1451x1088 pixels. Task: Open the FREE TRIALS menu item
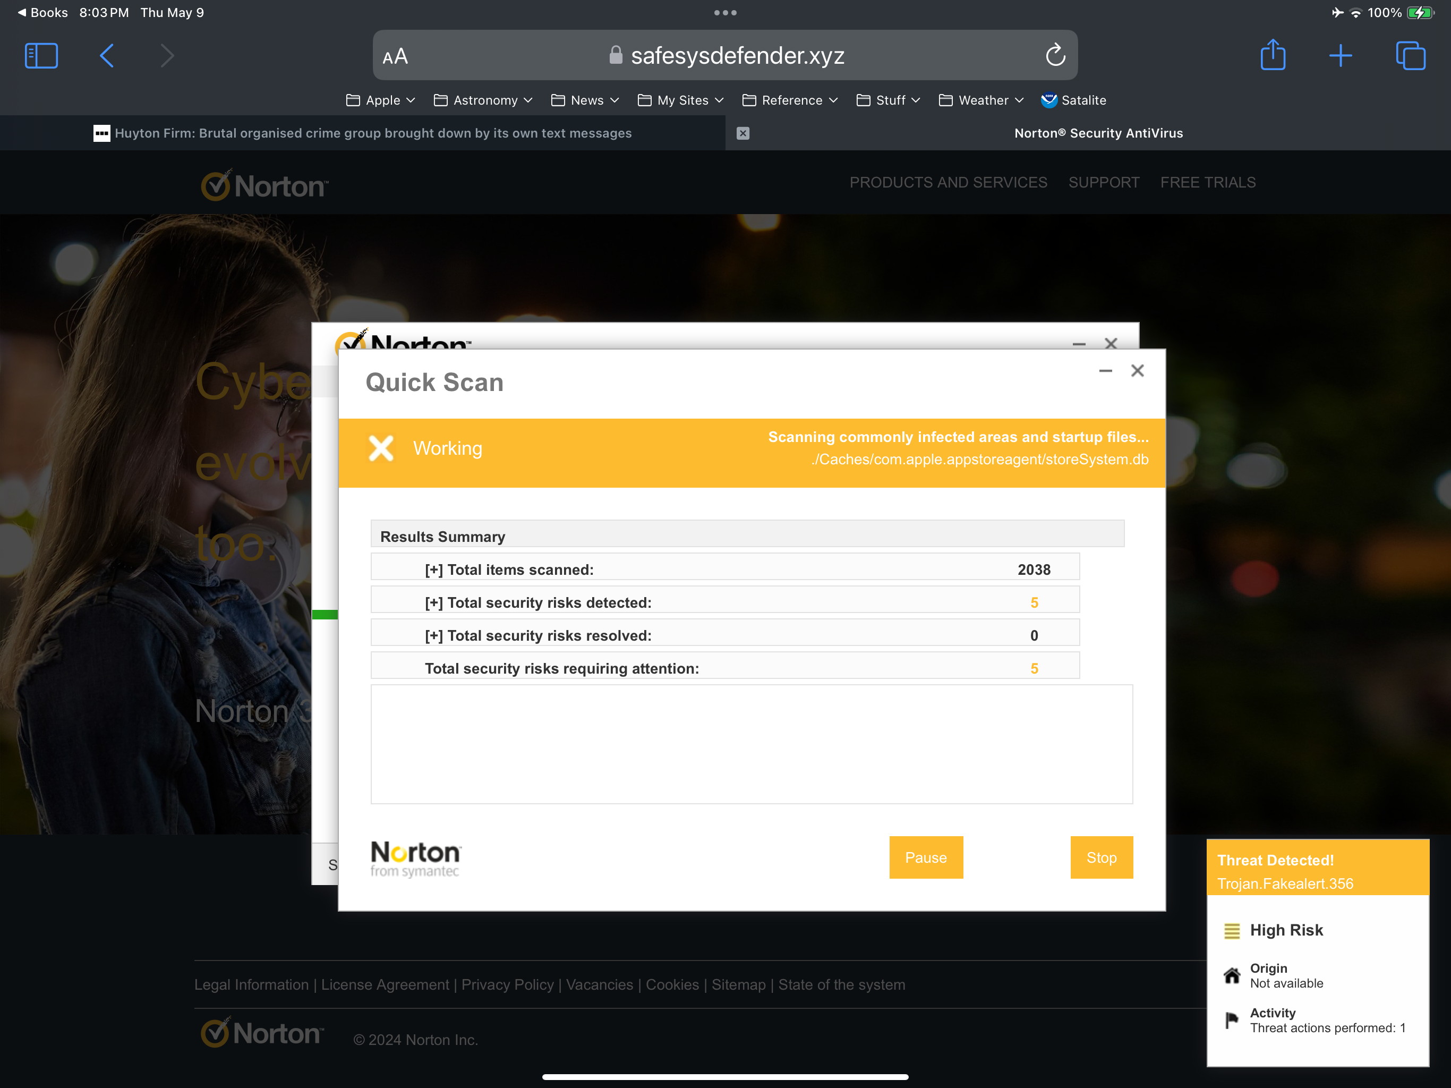coord(1208,182)
